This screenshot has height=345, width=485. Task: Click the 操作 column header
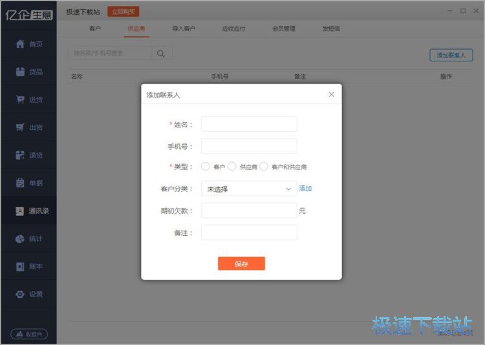[446, 76]
